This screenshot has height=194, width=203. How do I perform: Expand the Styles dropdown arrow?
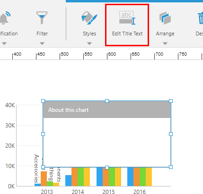[x=89, y=43]
